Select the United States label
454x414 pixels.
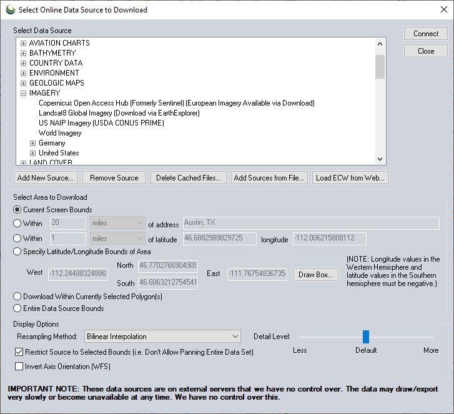click(x=59, y=153)
